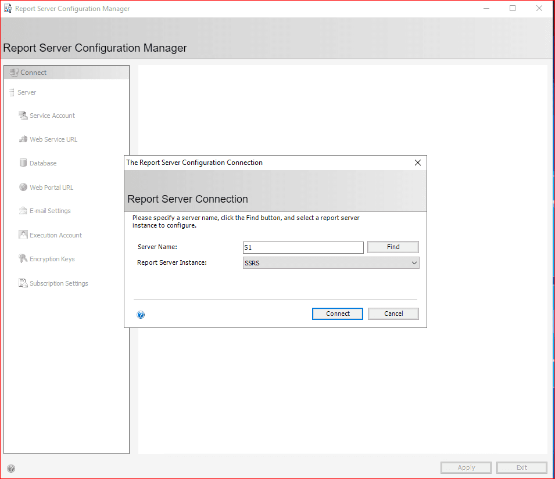Click the Web Service URL icon
This screenshot has height=479, width=555.
point(23,139)
